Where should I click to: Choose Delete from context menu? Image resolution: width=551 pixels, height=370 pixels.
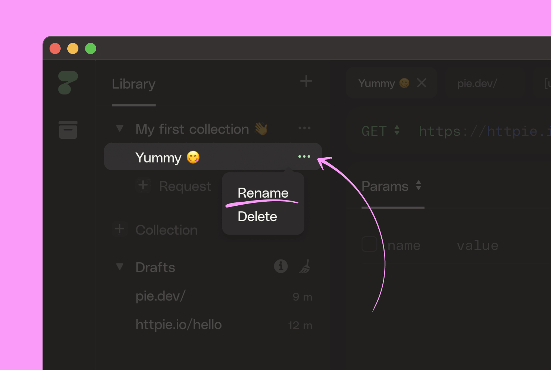[x=257, y=216]
